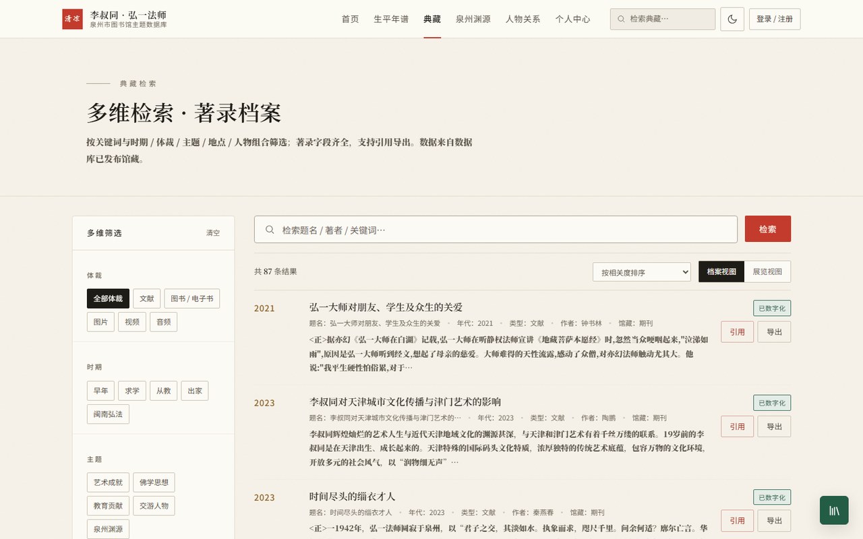Cite the 李叔同对天津城市文化传播 record
Screen dimensions: 863x539
[738, 426]
